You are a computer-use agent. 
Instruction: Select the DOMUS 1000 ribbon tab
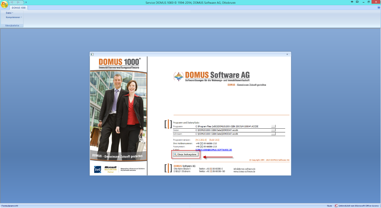19,8
